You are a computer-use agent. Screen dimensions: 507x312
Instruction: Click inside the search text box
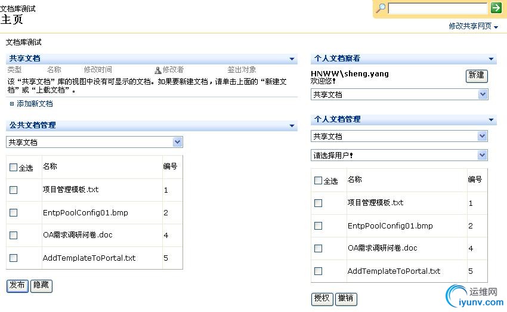[x=437, y=8]
